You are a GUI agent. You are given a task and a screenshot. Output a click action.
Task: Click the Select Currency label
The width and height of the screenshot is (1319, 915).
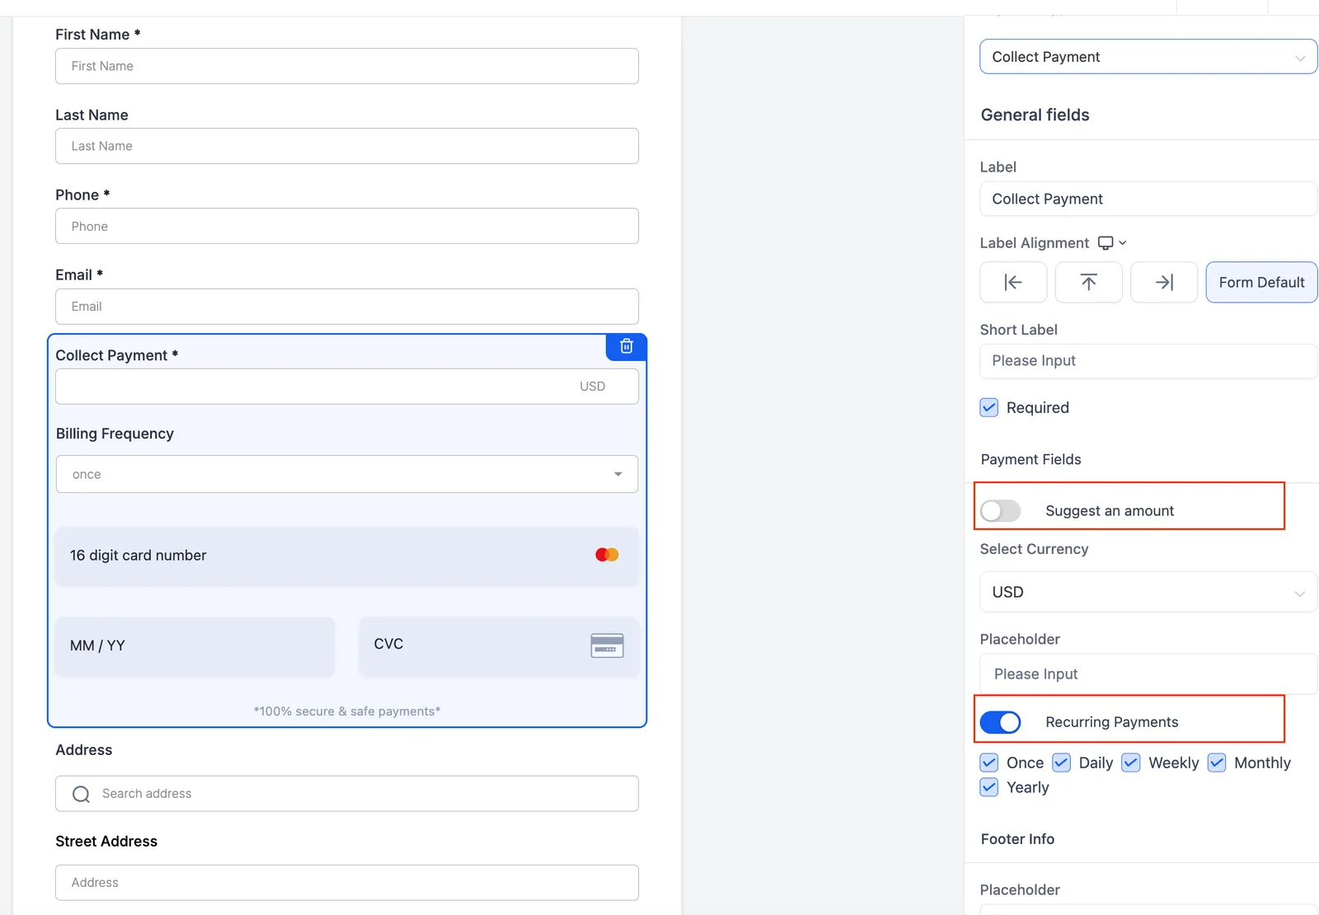click(1034, 549)
